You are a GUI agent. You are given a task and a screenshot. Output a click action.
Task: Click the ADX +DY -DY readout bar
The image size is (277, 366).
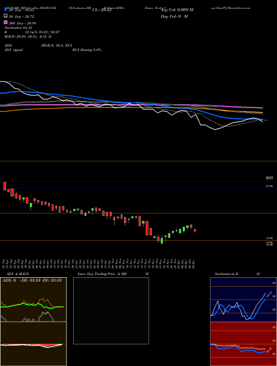32,280
